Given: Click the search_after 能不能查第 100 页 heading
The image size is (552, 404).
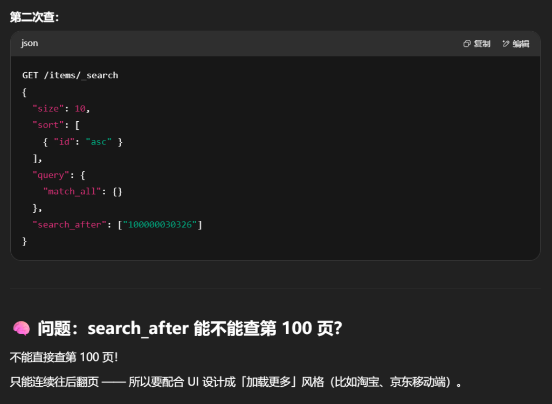Looking at the screenshot, I should coord(189,328).
